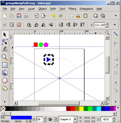Click the Save floppy disk icon
Screen dimensions: 121x123
coord(19,16)
